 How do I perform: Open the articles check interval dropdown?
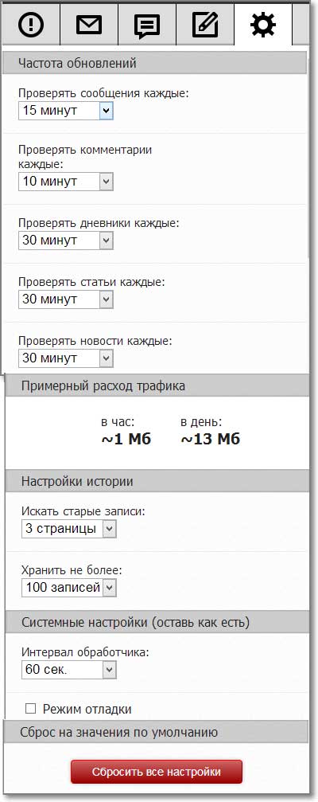66,299
